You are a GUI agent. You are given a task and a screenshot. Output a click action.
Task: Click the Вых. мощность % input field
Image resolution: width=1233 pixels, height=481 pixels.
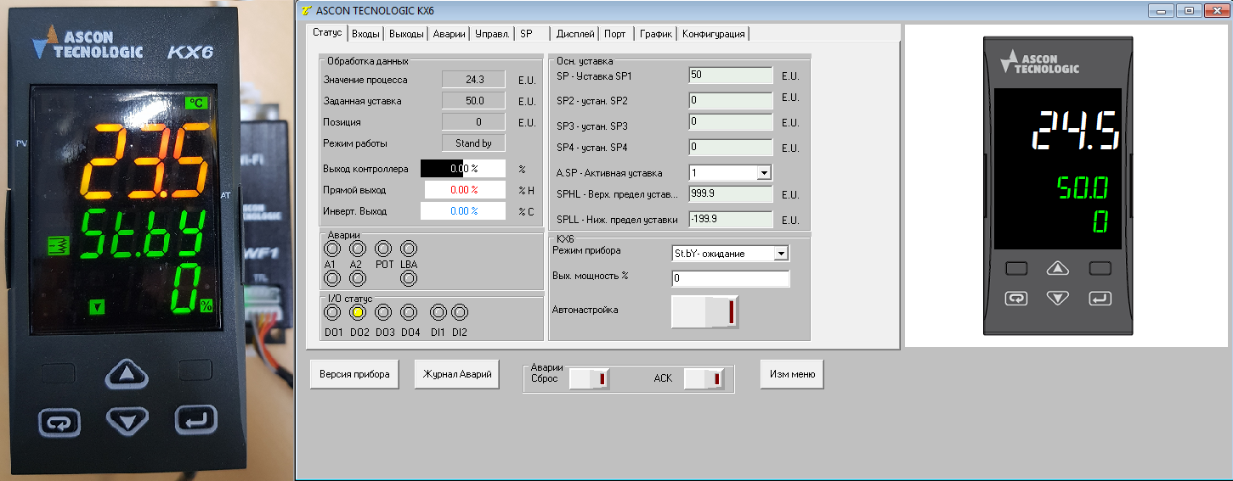[730, 278]
